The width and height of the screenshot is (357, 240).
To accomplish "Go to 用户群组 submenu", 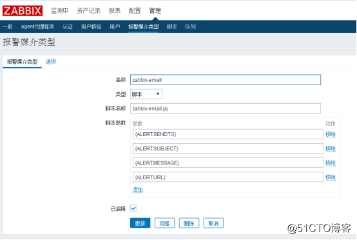I will coord(91,26).
